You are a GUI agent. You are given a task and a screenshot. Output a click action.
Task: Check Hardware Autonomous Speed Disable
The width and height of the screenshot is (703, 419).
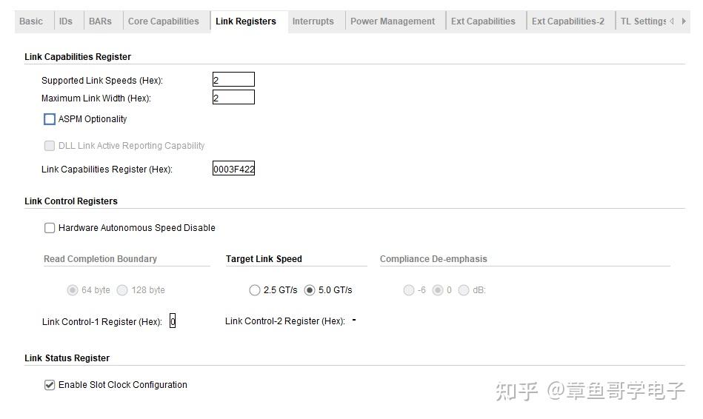pos(50,228)
